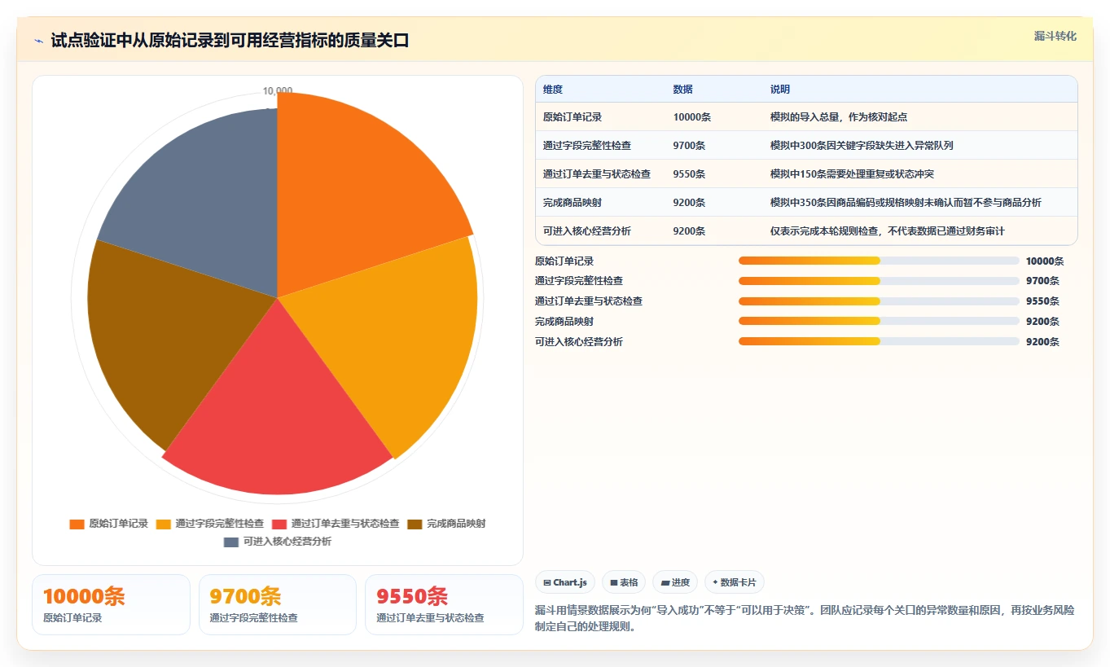Click the 9550条 value beside the progress bar
Viewport: 1110px width, 667px height.
coord(1042,301)
